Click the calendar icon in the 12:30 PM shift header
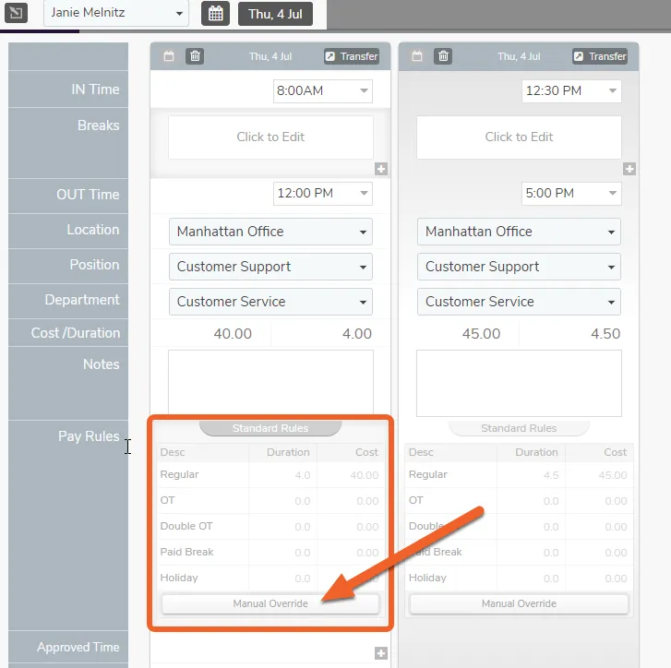 [417, 56]
